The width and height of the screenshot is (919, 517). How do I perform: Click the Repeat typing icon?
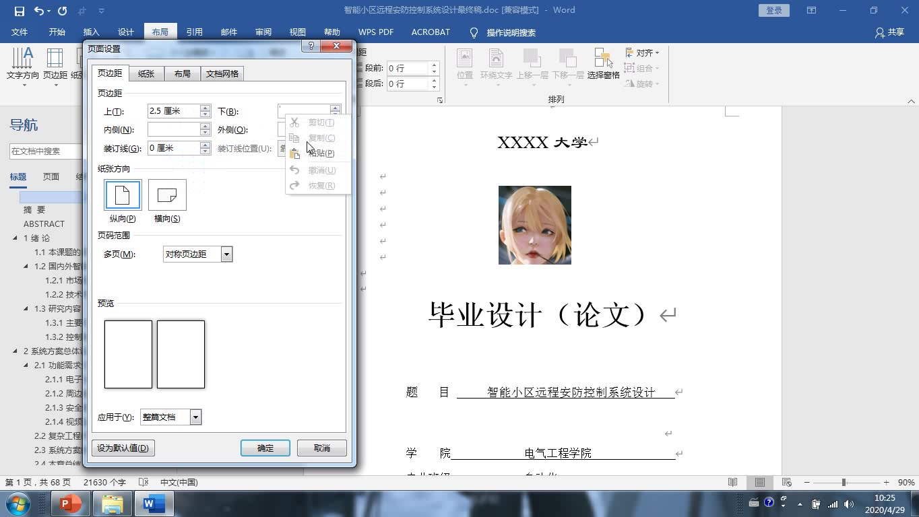(63, 11)
